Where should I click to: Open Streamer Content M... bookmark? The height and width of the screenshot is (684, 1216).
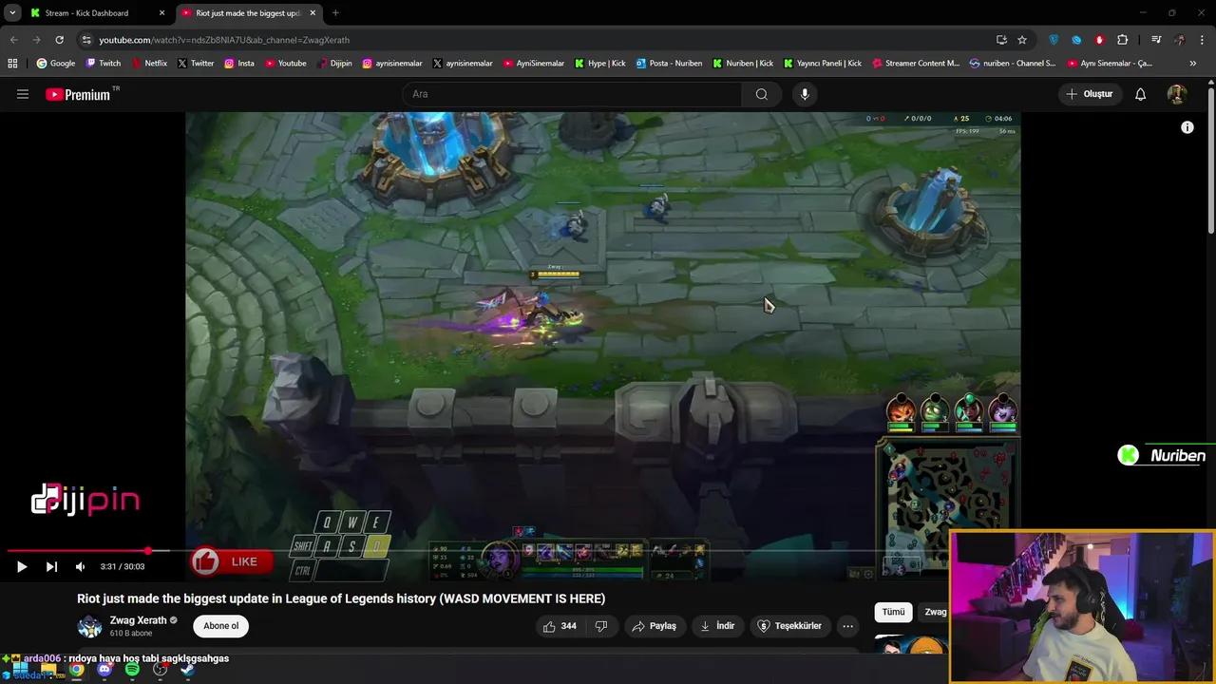click(x=916, y=64)
